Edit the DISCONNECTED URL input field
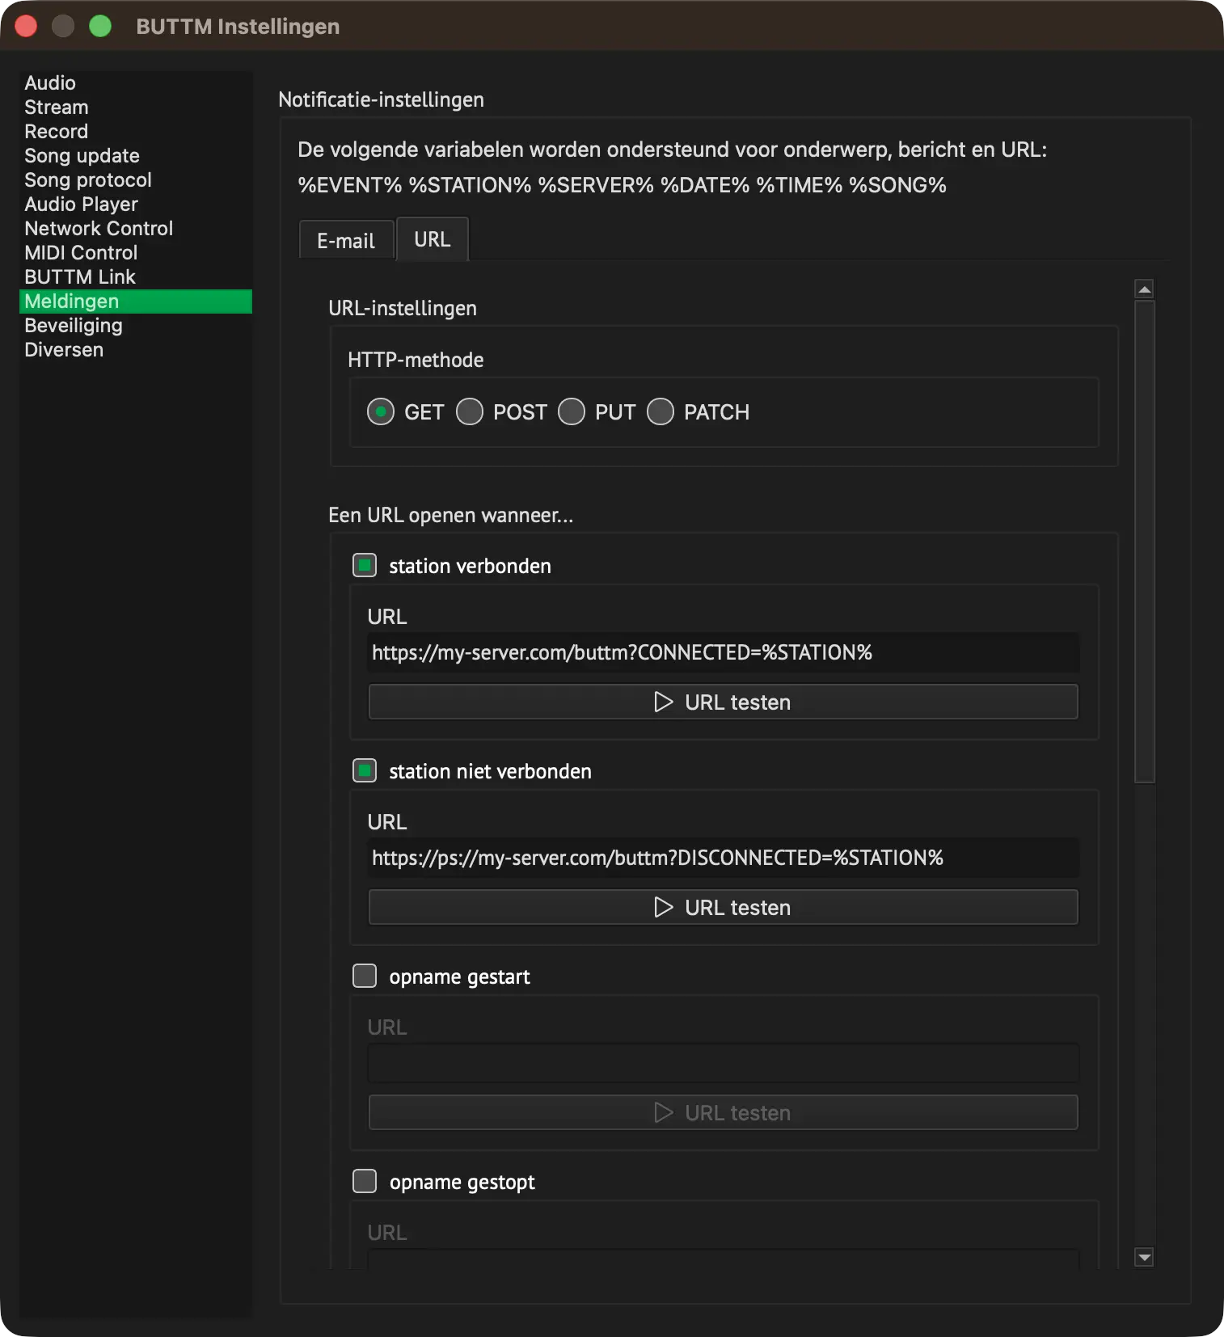 724,858
